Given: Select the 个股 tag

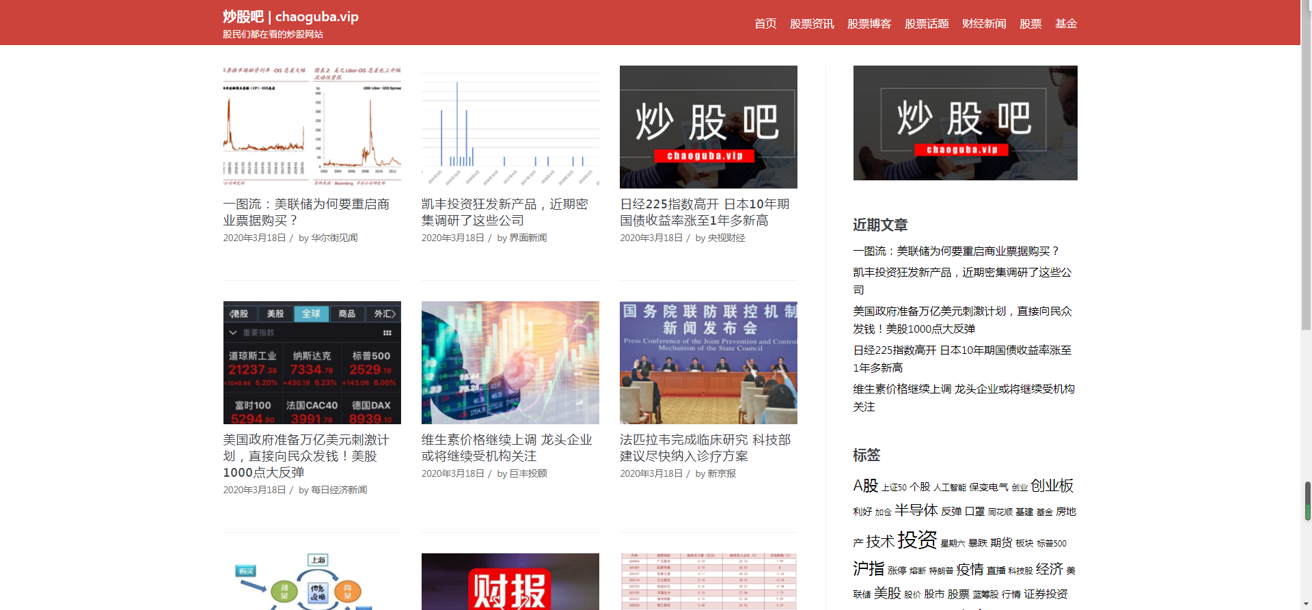Looking at the screenshot, I should tap(920, 487).
